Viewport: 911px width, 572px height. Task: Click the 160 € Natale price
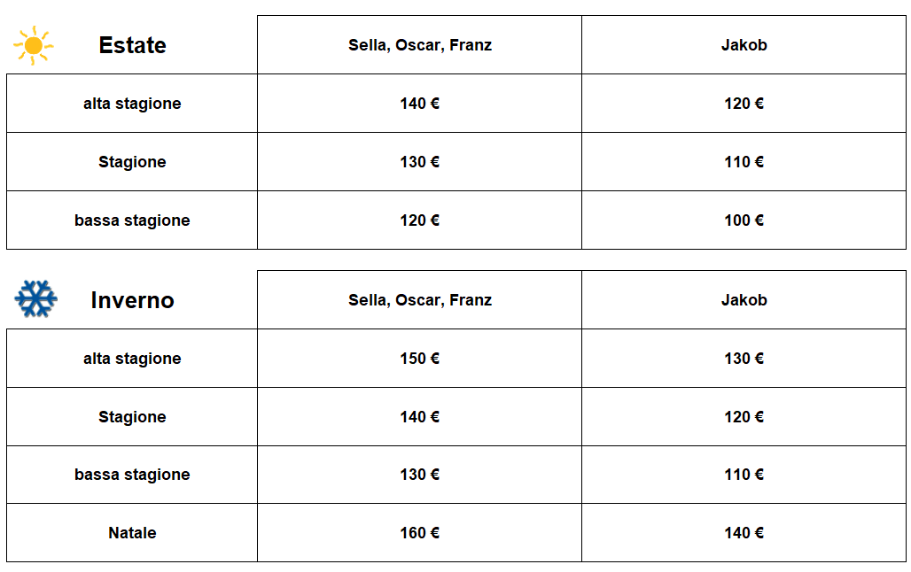tap(419, 533)
